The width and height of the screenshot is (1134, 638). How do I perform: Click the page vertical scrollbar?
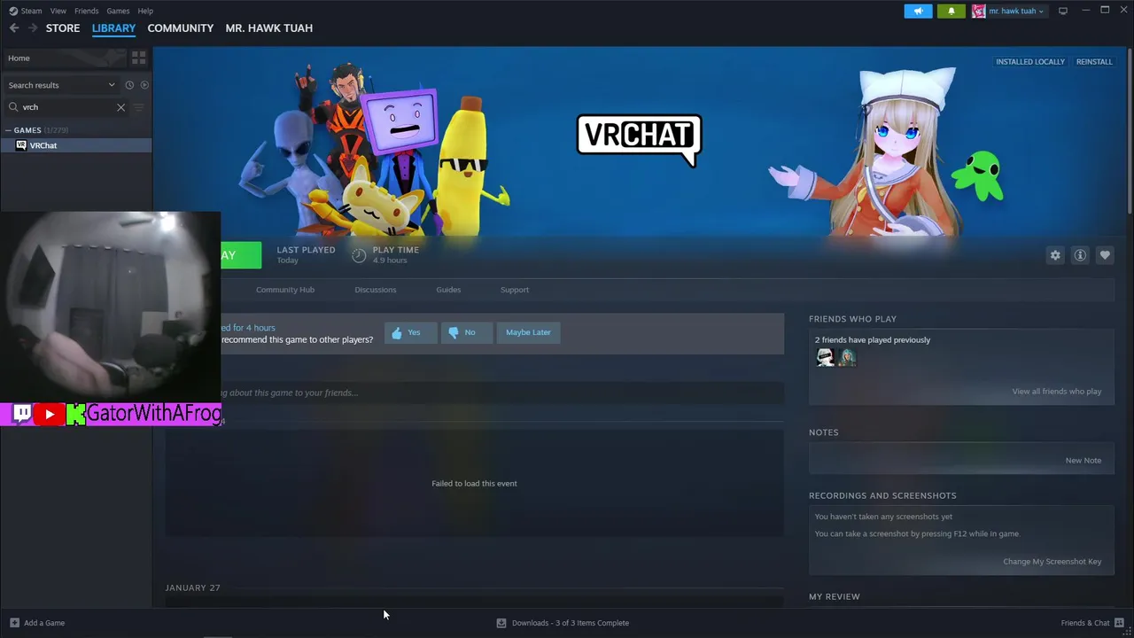point(1130,131)
